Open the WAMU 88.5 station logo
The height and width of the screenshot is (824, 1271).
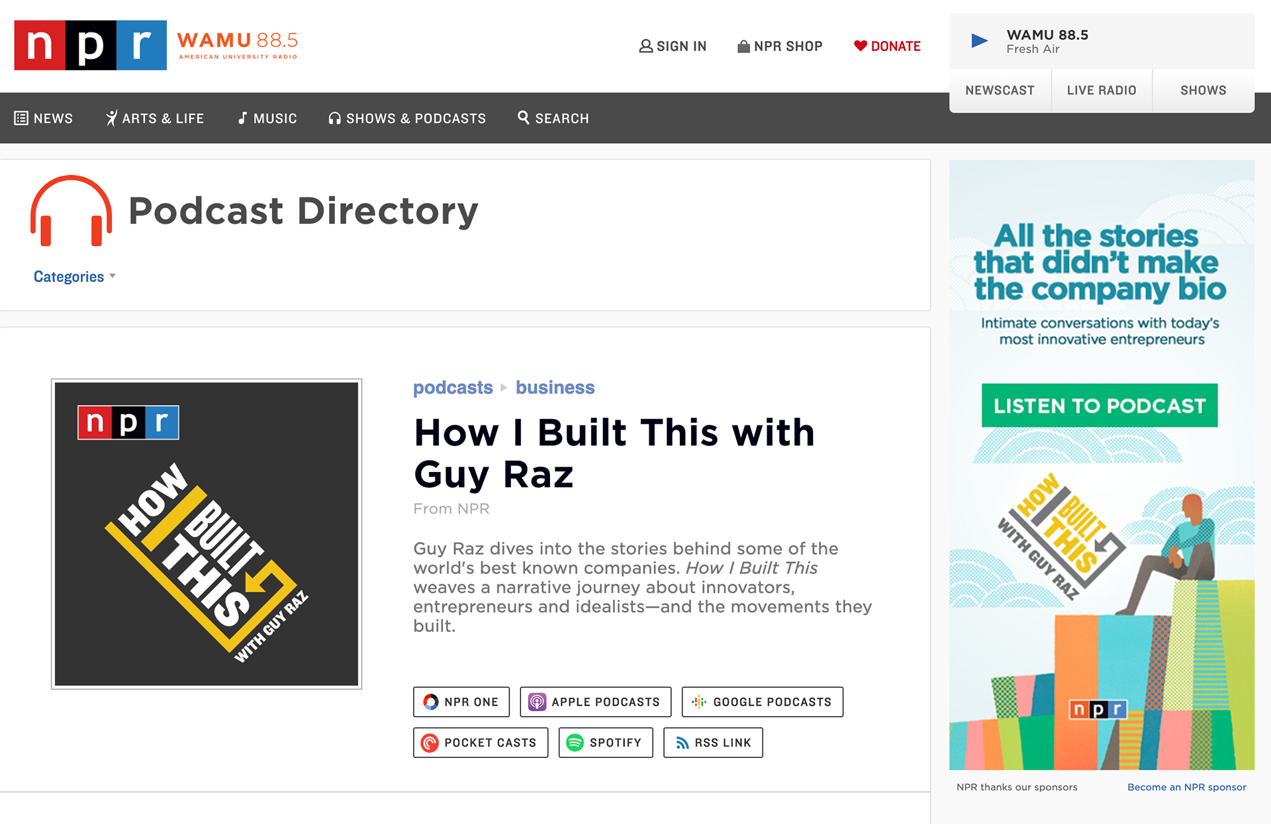point(238,45)
